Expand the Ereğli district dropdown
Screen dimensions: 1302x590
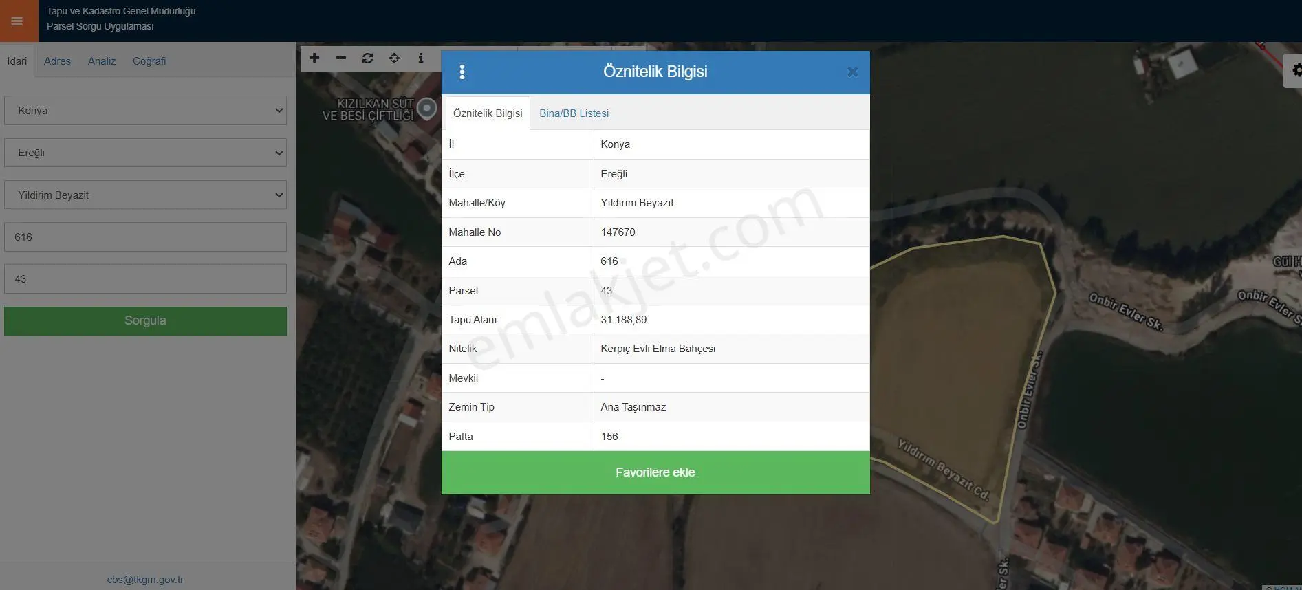pos(145,153)
